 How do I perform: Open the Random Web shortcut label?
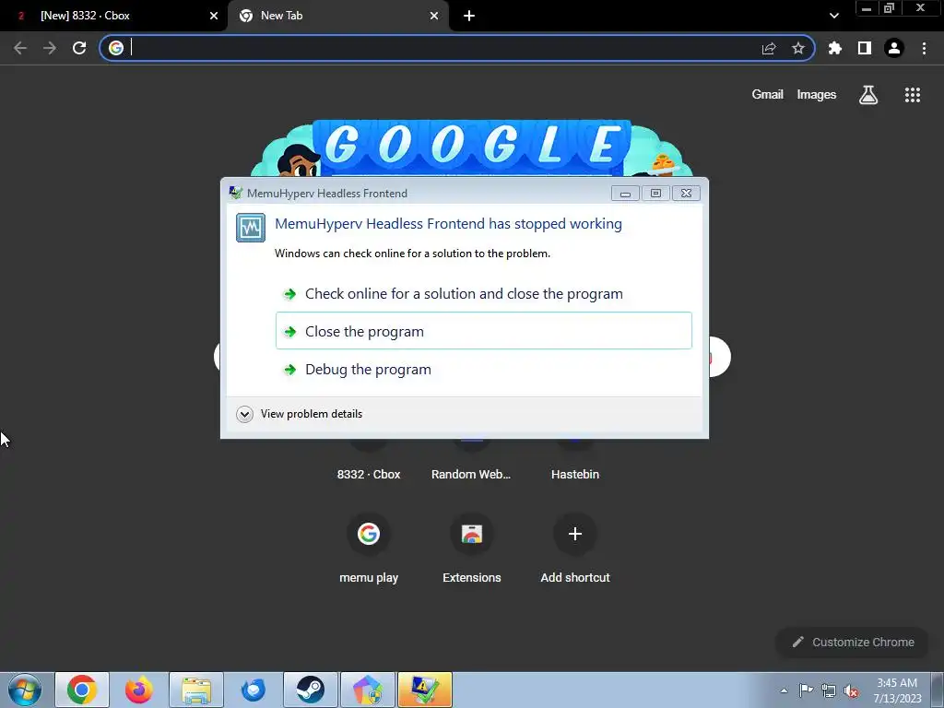pos(471,475)
